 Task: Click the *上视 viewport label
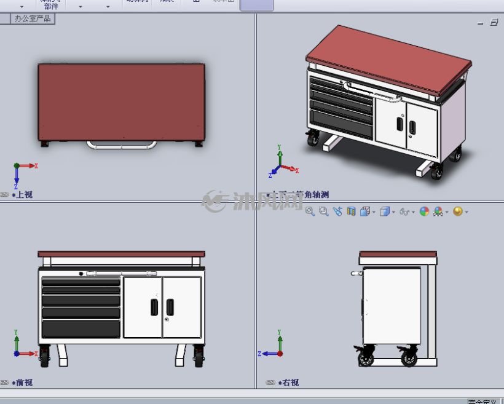(x=22, y=194)
